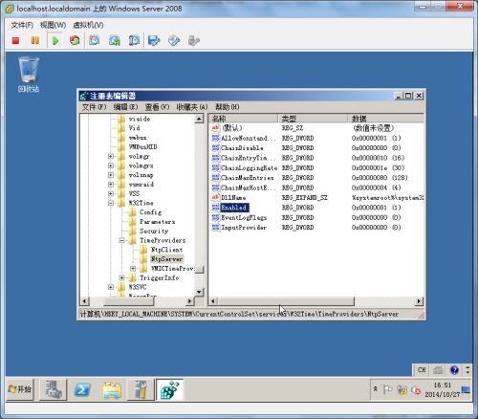Reset the virtual machine
The height and width of the screenshot is (419, 478).
click(x=75, y=40)
